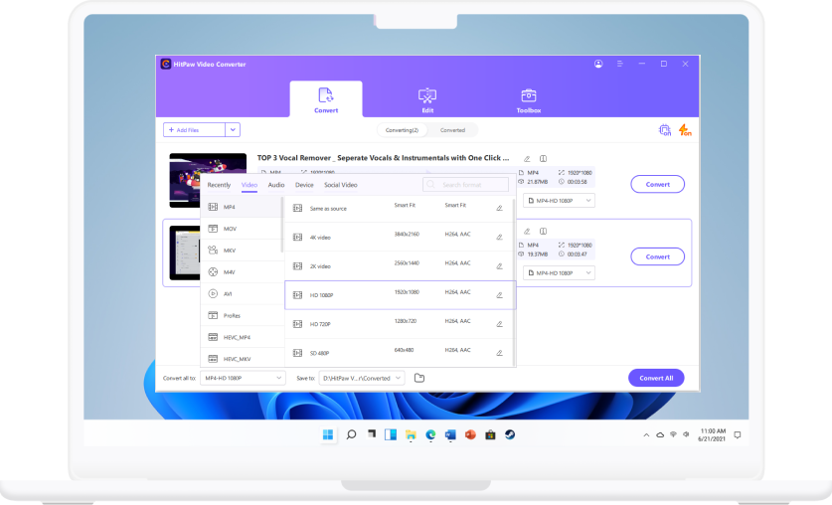The height and width of the screenshot is (505, 832).
Task: Select the SD 480P preset
Action: (x=399, y=353)
